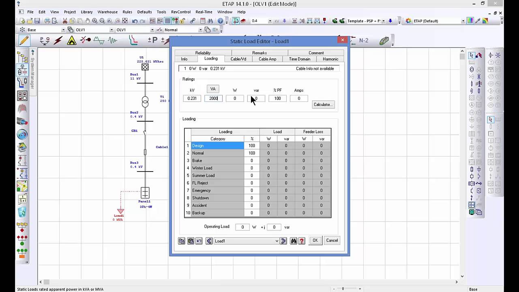Screen dimensions: 519x292
Task: Select the Emergency loading category
Action: coord(217,191)
